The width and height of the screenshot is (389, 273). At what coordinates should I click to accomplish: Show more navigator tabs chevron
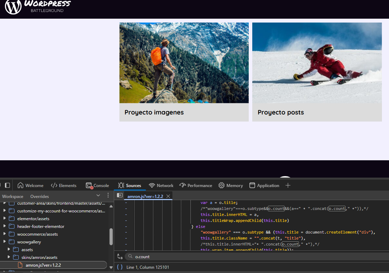98,196
